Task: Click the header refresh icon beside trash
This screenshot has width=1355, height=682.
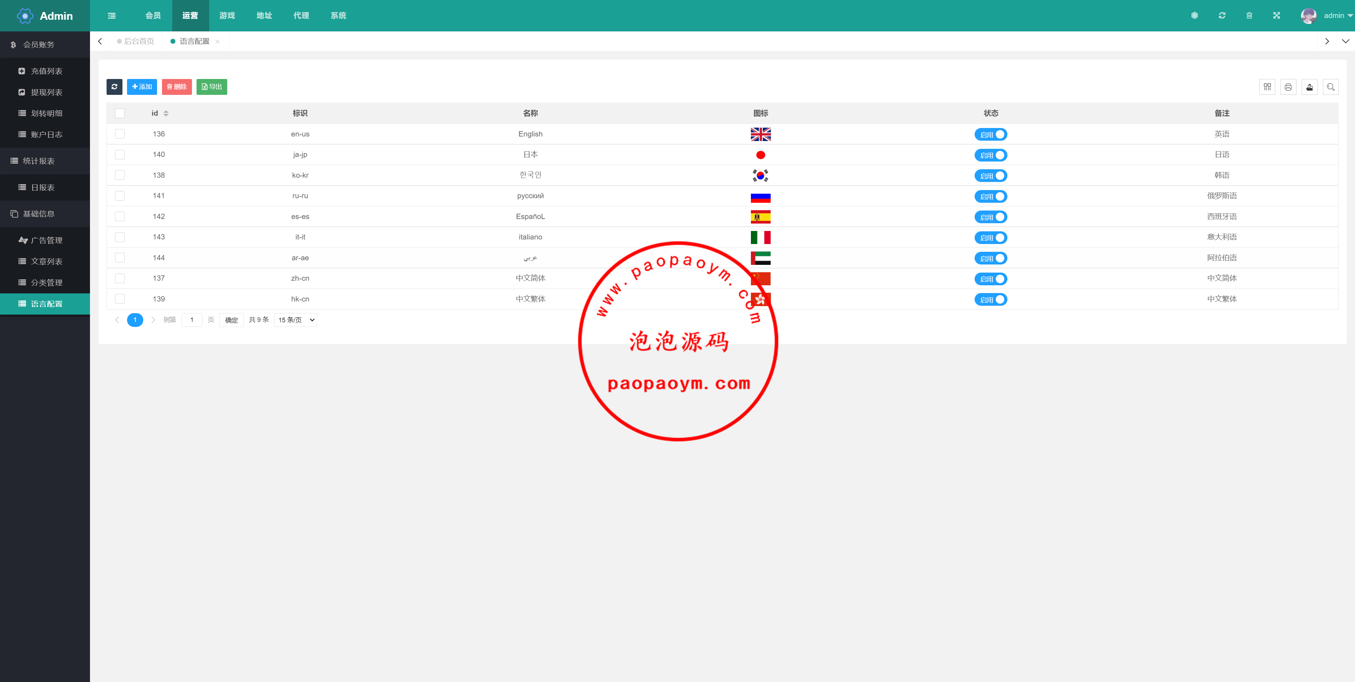Action: point(1221,16)
